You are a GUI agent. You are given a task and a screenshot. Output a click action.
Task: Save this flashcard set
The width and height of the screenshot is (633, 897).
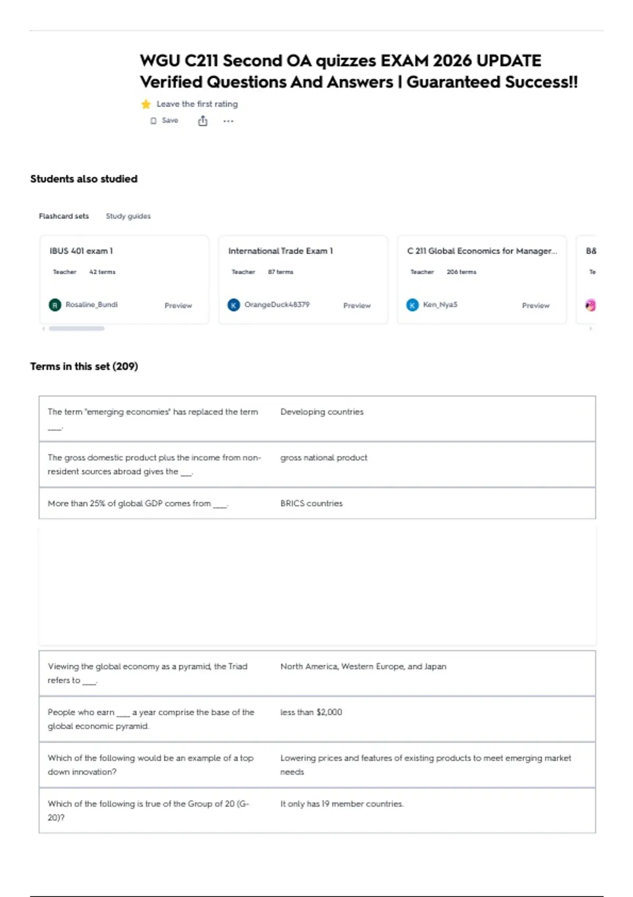[x=165, y=121]
